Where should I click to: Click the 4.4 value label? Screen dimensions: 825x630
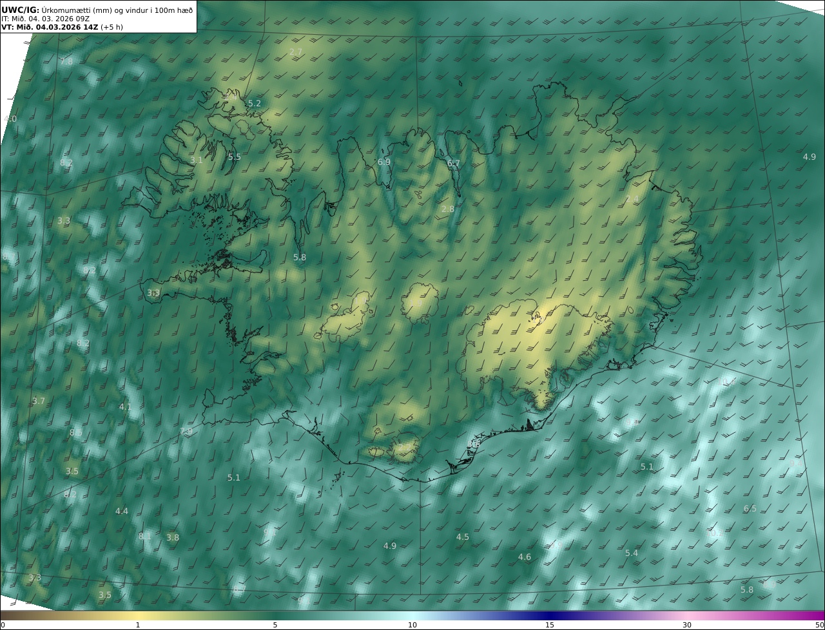122,511
